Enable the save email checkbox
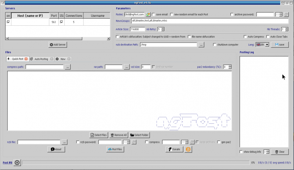 tap(154, 14)
